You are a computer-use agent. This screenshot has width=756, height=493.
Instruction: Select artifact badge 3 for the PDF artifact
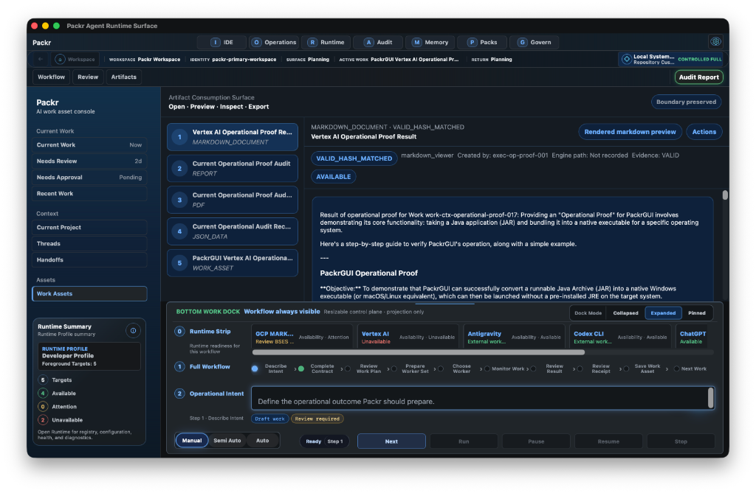point(179,200)
